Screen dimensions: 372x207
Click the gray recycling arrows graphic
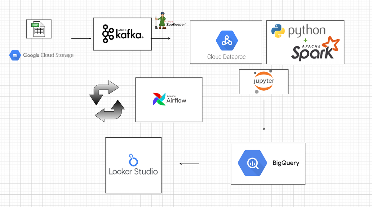(107, 101)
